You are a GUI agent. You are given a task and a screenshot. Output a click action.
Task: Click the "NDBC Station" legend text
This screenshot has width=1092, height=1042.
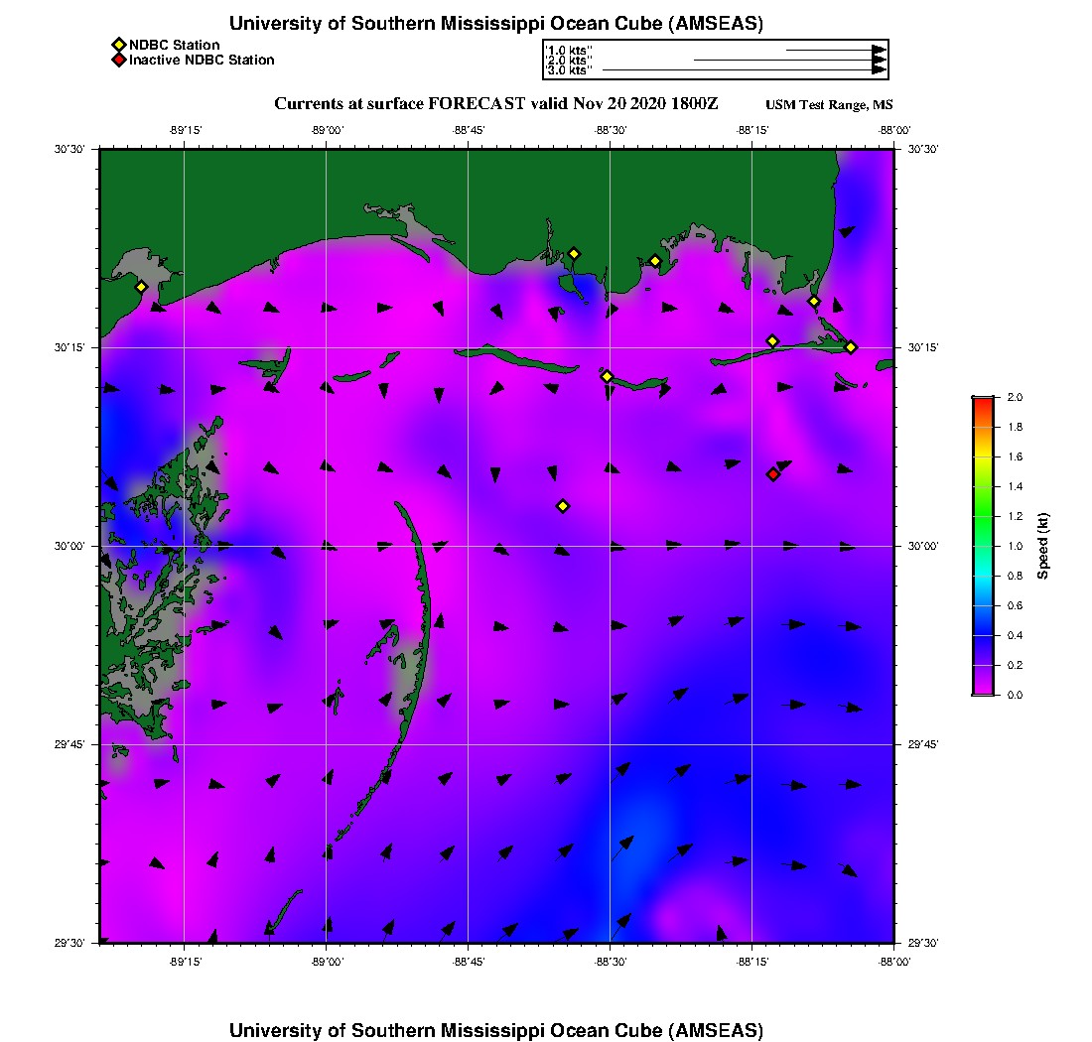pos(175,45)
